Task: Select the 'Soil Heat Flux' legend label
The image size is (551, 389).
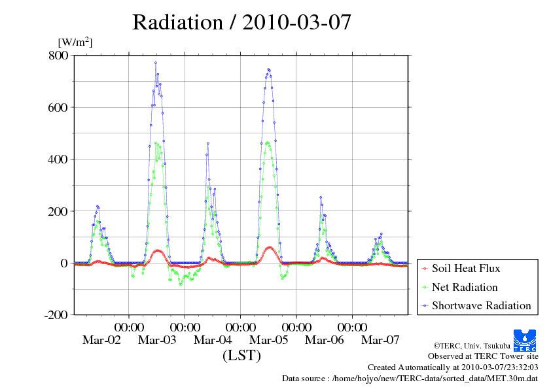Action: [x=466, y=268]
